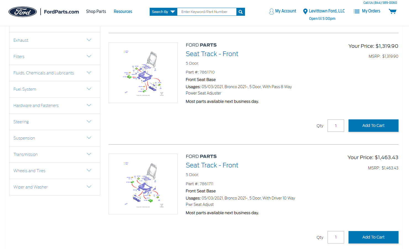Viewport: 409px width, 249px height.
Task: Click 'MSRP: $1,319.90' text
Action: tap(383, 56)
